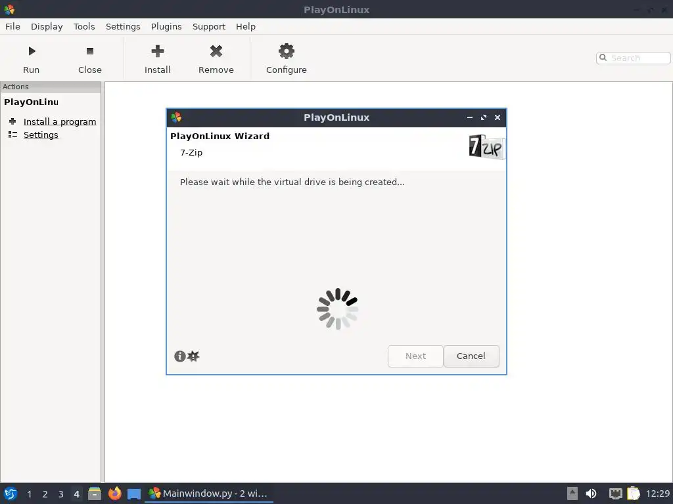Click the volume speaker tray icon

tap(591, 493)
